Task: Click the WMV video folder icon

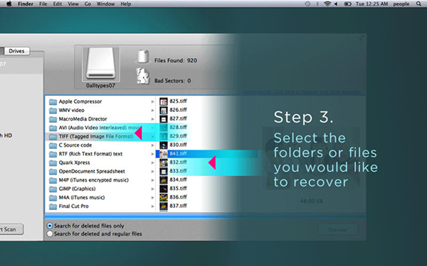Action: [53, 111]
